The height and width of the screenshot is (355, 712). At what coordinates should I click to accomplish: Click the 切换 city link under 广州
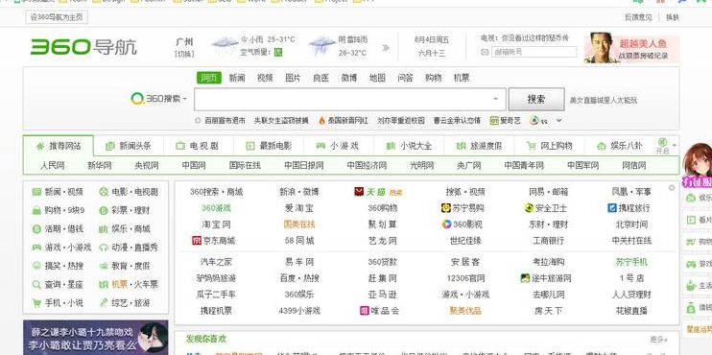point(184,54)
